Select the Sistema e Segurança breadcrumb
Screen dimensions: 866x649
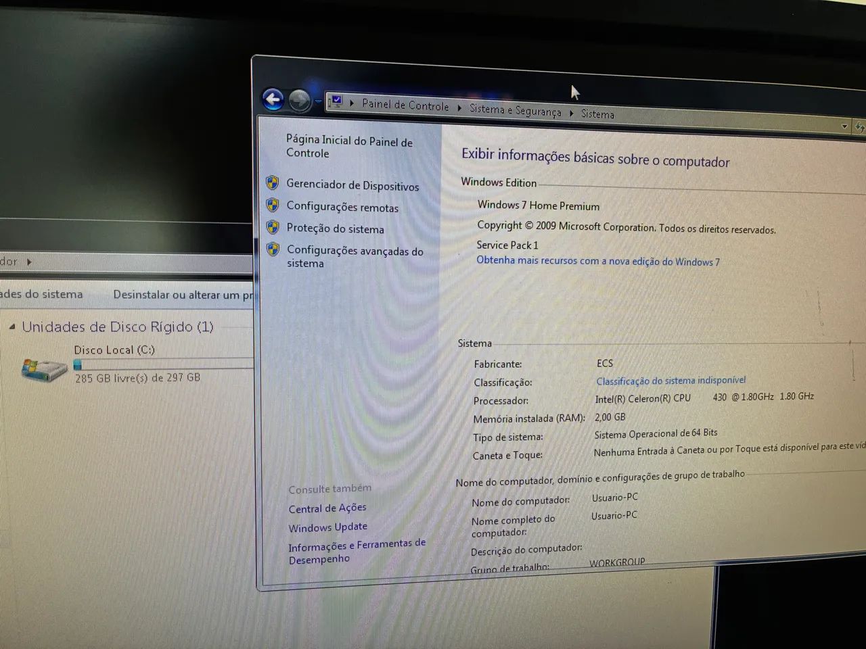[515, 110]
